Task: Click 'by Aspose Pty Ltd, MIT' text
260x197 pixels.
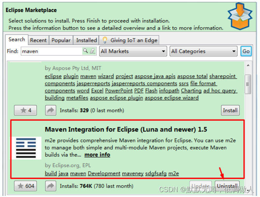Action: tap(73, 68)
